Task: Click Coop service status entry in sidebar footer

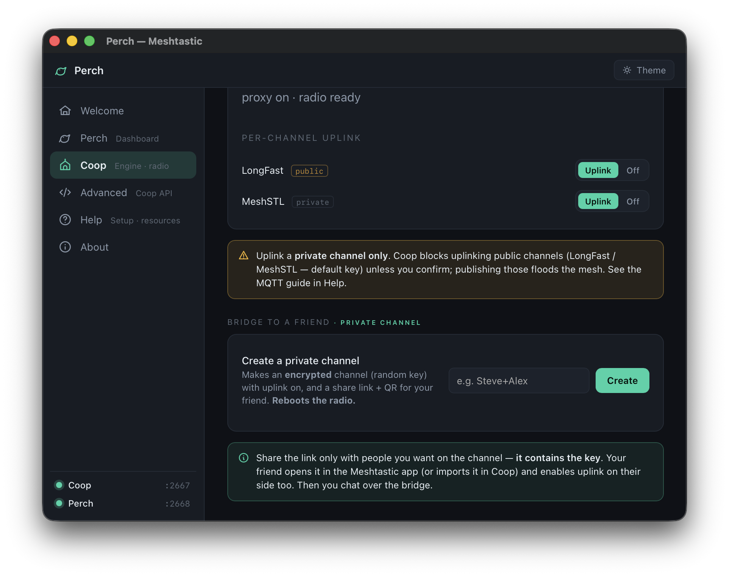Action: [122, 485]
